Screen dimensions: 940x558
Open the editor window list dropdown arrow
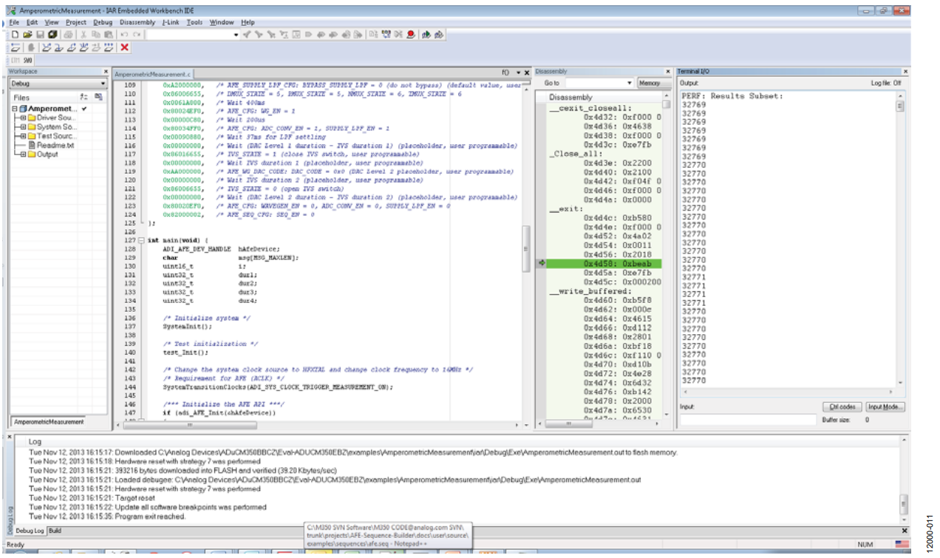518,72
